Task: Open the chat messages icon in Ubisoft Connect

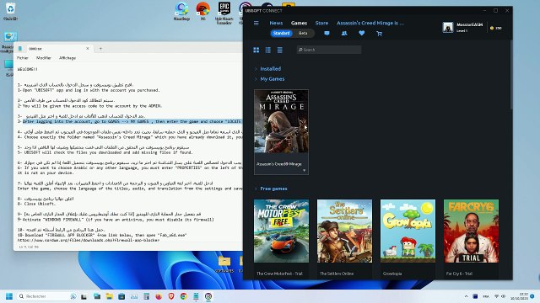Action: click(327, 34)
